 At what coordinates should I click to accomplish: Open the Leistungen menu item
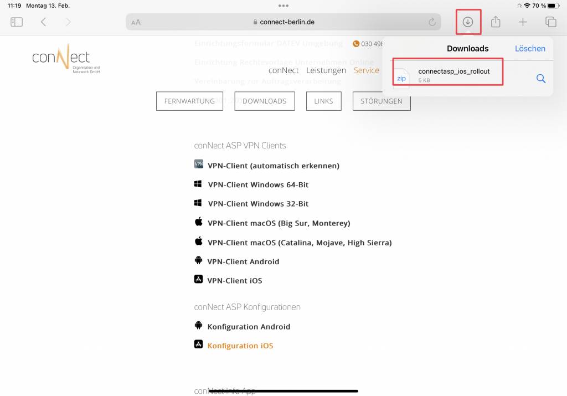(x=326, y=70)
